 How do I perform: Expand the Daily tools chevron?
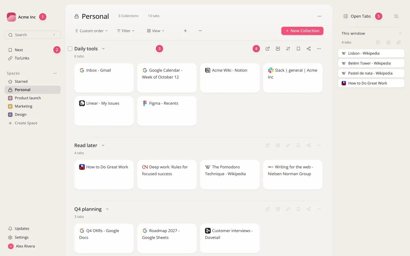pos(103,49)
